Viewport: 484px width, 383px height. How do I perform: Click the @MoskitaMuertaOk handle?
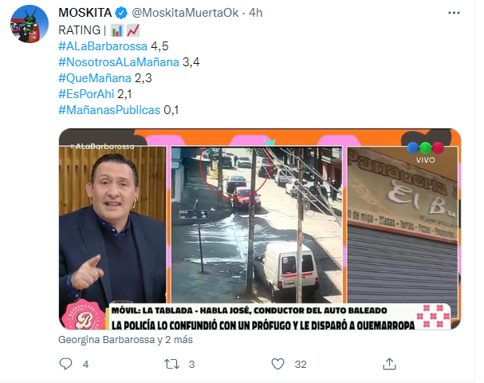click(185, 13)
